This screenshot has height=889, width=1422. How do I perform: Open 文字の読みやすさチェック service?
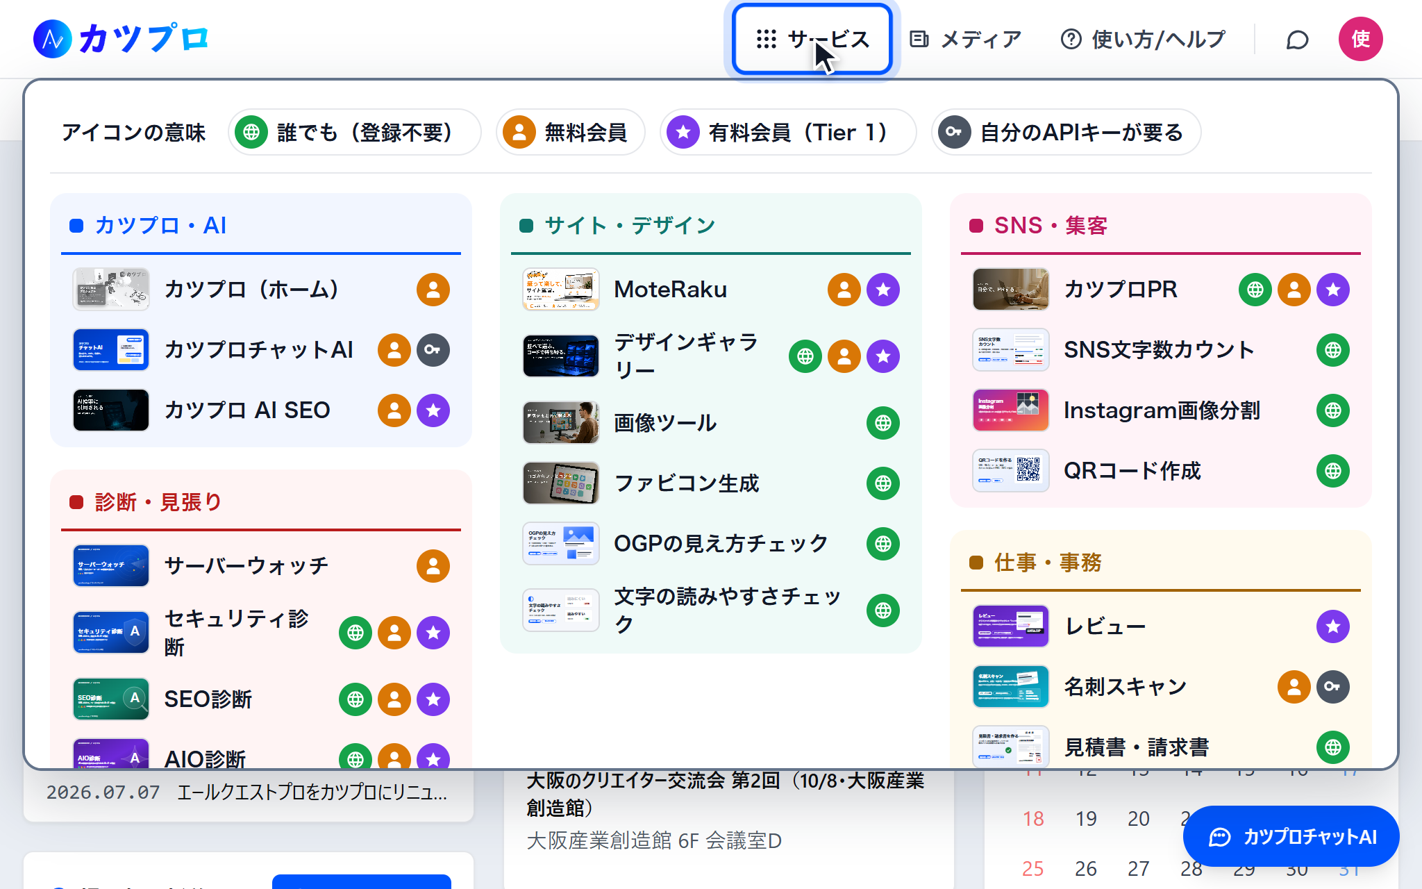tap(711, 610)
